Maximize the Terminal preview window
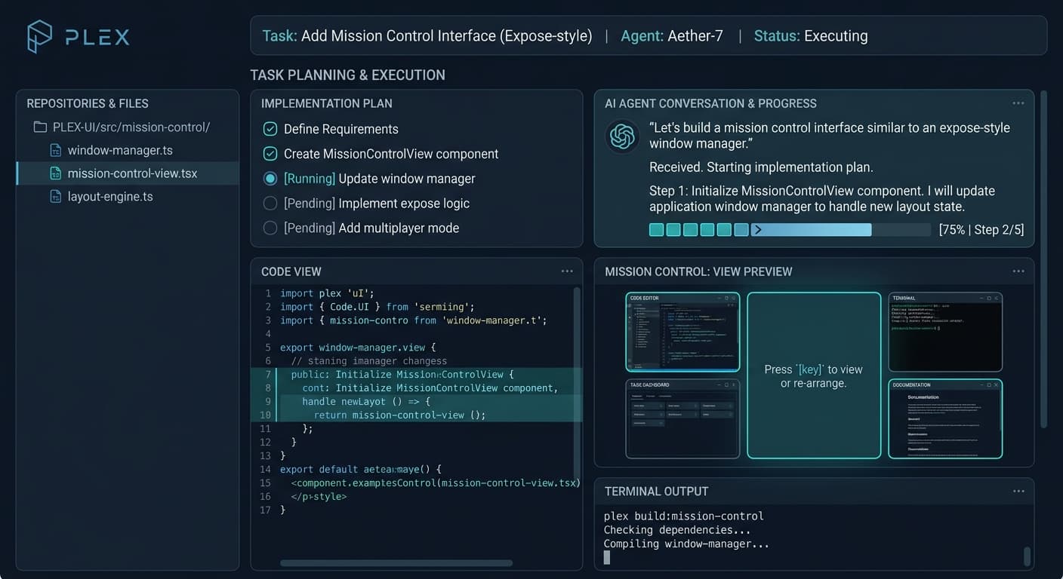Viewport: 1063px width, 579px height. pos(988,299)
